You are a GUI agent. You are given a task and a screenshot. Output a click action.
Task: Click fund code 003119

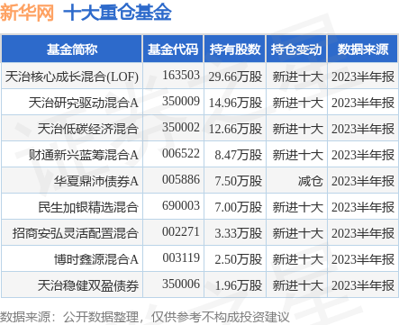coord(181,257)
